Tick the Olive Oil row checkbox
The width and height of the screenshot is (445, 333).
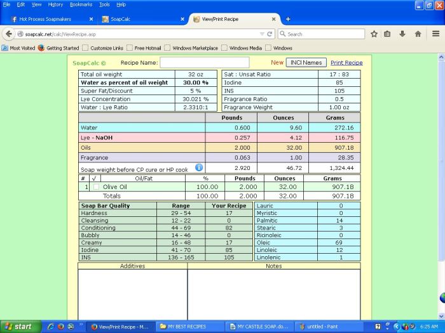point(97,187)
